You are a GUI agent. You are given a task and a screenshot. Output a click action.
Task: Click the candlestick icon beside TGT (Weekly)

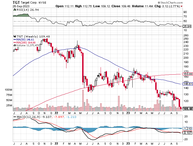pyautogui.click(x=15, y=36)
